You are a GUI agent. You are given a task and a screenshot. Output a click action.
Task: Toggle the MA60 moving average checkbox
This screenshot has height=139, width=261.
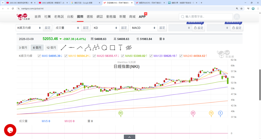click(x=123, y=56)
